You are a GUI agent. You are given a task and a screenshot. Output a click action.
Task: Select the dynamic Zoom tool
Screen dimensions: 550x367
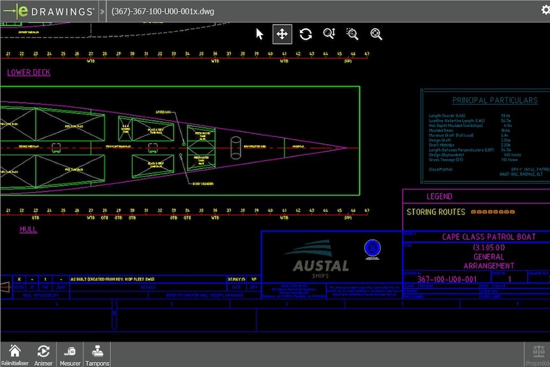[x=329, y=34]
